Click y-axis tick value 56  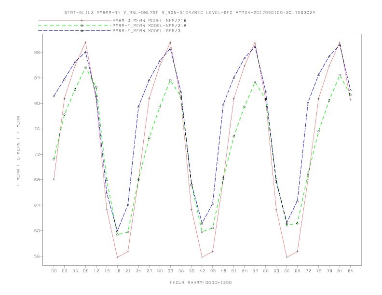[37, 256]
